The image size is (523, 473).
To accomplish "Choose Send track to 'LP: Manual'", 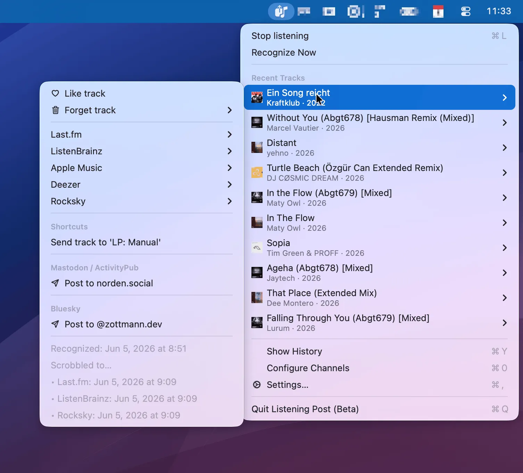I will [142, 242].
